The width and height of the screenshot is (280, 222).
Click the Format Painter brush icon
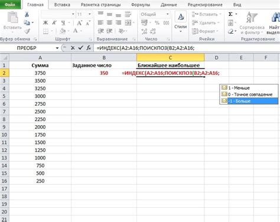coord(27,31)
